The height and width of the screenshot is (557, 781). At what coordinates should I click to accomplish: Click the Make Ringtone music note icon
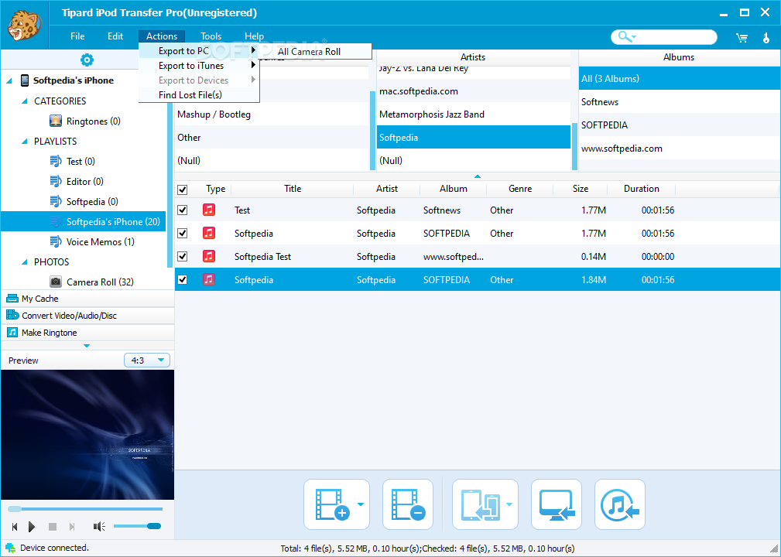12,332
